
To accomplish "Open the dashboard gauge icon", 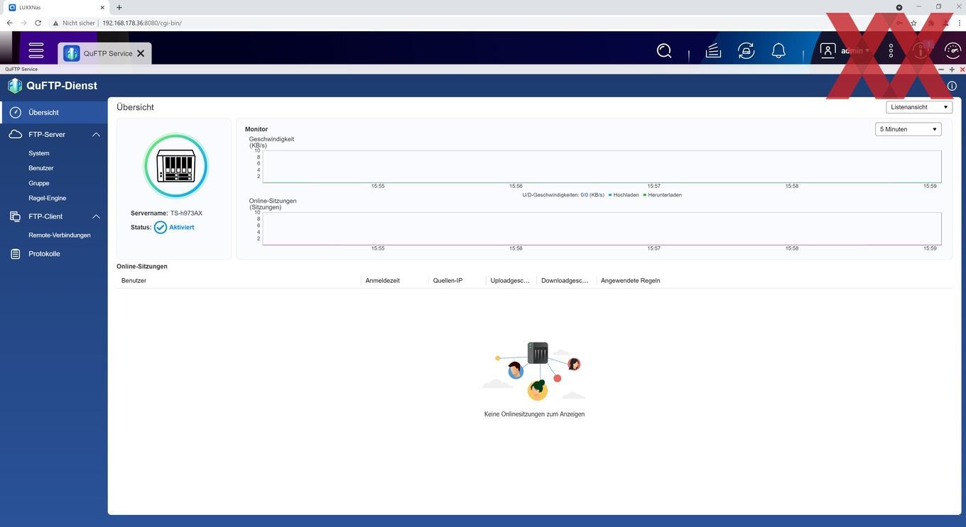I will tap(953, 51).
